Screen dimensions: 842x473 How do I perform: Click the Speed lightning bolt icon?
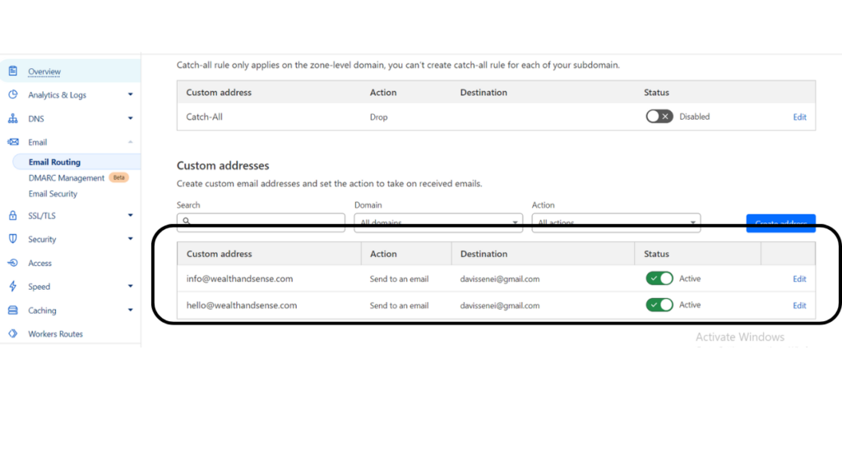[12, 287]
